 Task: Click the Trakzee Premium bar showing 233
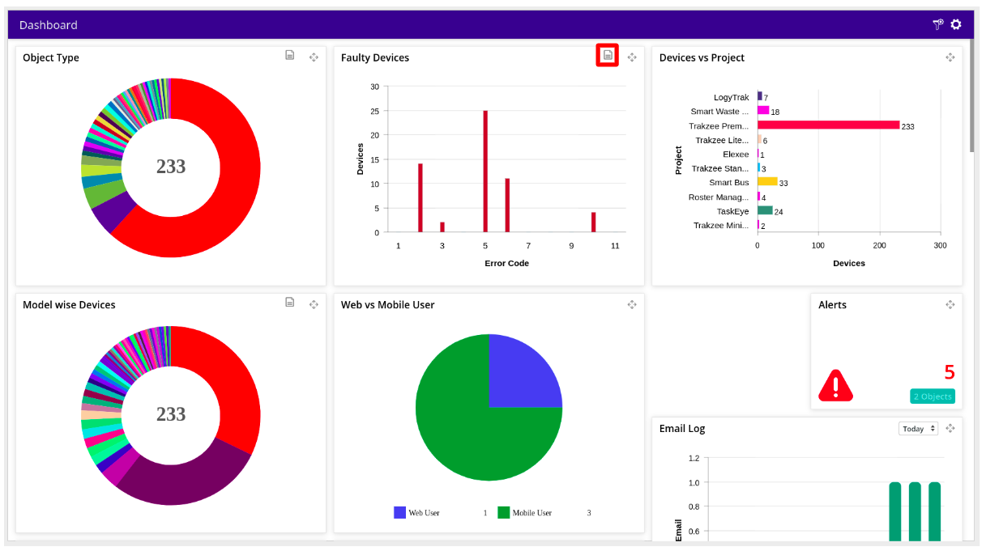pyautogui.click(x=828, y=125)
